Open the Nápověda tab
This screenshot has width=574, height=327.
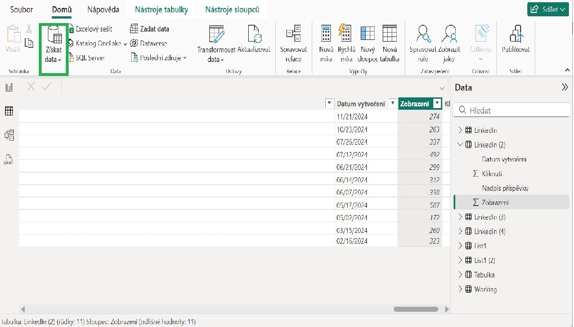coord(103,10)
